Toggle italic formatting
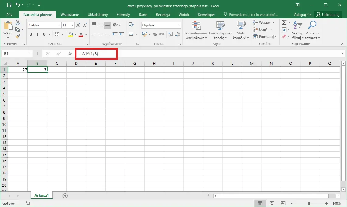 coord(38,34)
